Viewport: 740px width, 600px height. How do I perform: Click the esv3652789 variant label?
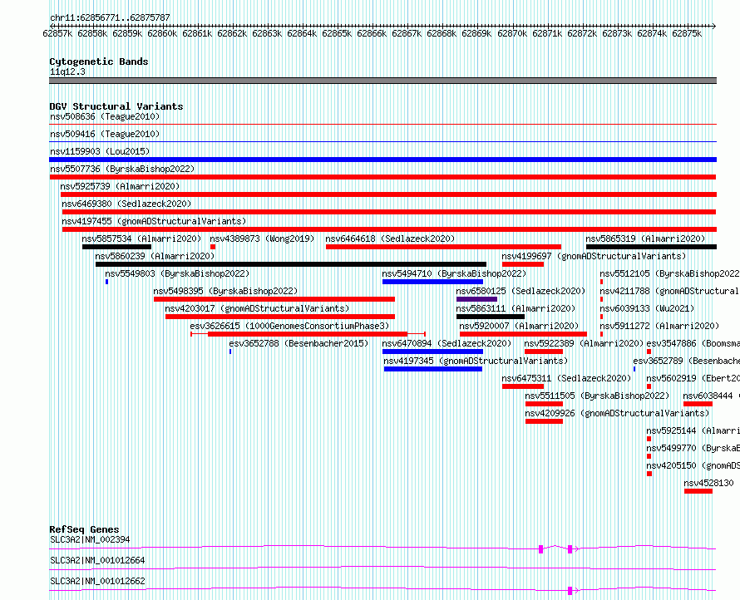(686, 361)
